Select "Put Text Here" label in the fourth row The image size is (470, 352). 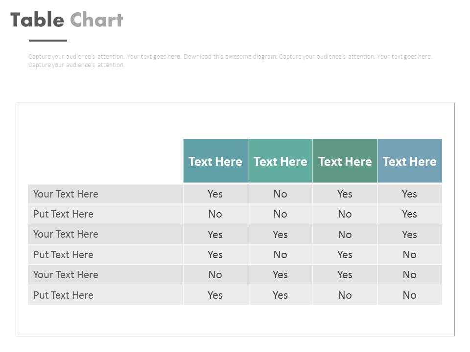[63, 254]
